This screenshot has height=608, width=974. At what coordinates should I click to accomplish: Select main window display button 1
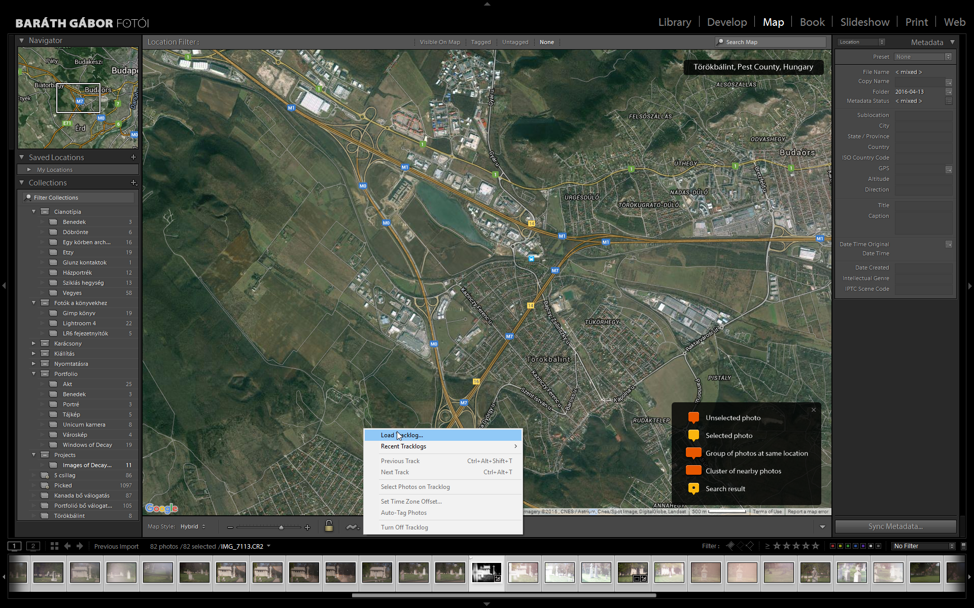point(14,546)
